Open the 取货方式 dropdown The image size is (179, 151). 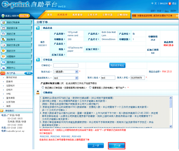(x=65, y=72)
